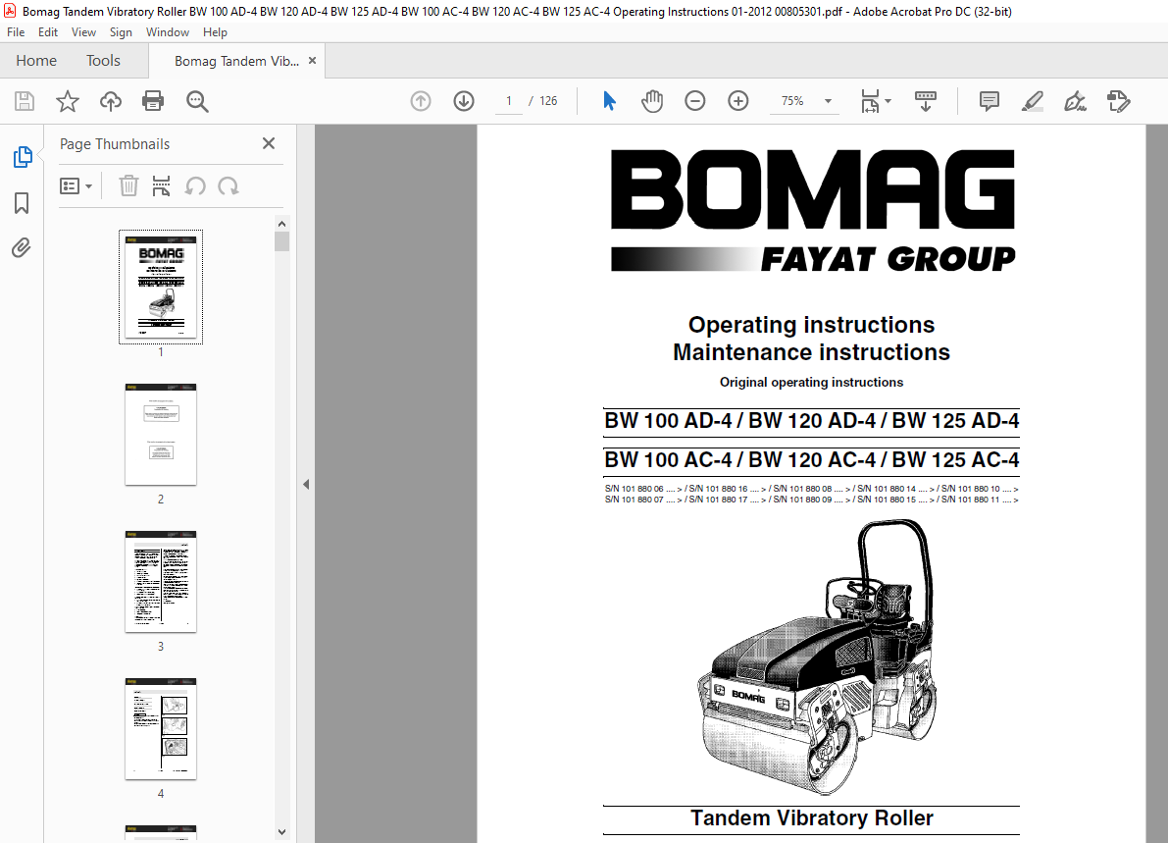Click thumbnails scrollbar up arrow

coord(281,224)
